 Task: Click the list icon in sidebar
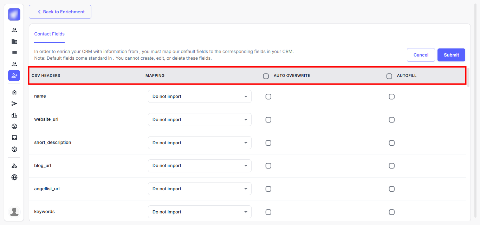click(14, 53)
